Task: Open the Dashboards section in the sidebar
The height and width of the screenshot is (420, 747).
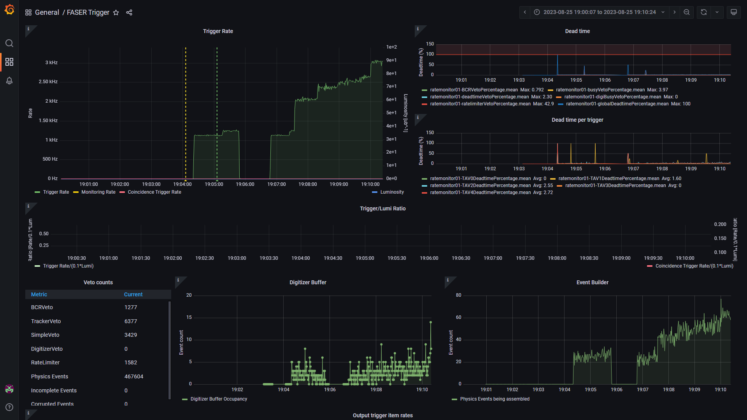Action: (x=9, y=62)
